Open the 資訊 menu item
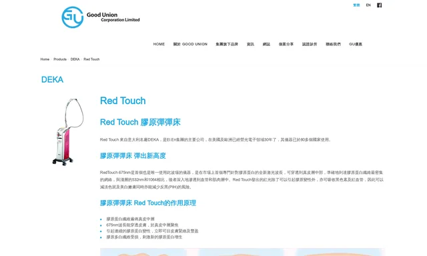This screenshot has height=256, width=427. click(250, 44)
